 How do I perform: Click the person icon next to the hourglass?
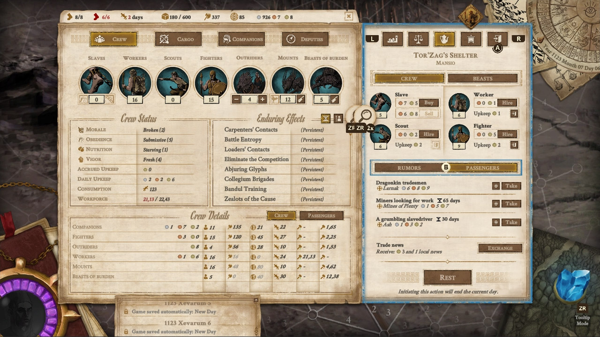tap(338, 119)
